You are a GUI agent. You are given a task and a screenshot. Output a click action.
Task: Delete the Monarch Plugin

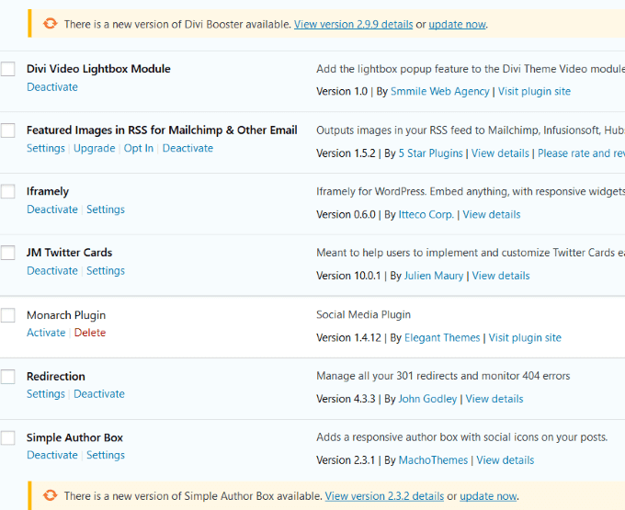90,333
